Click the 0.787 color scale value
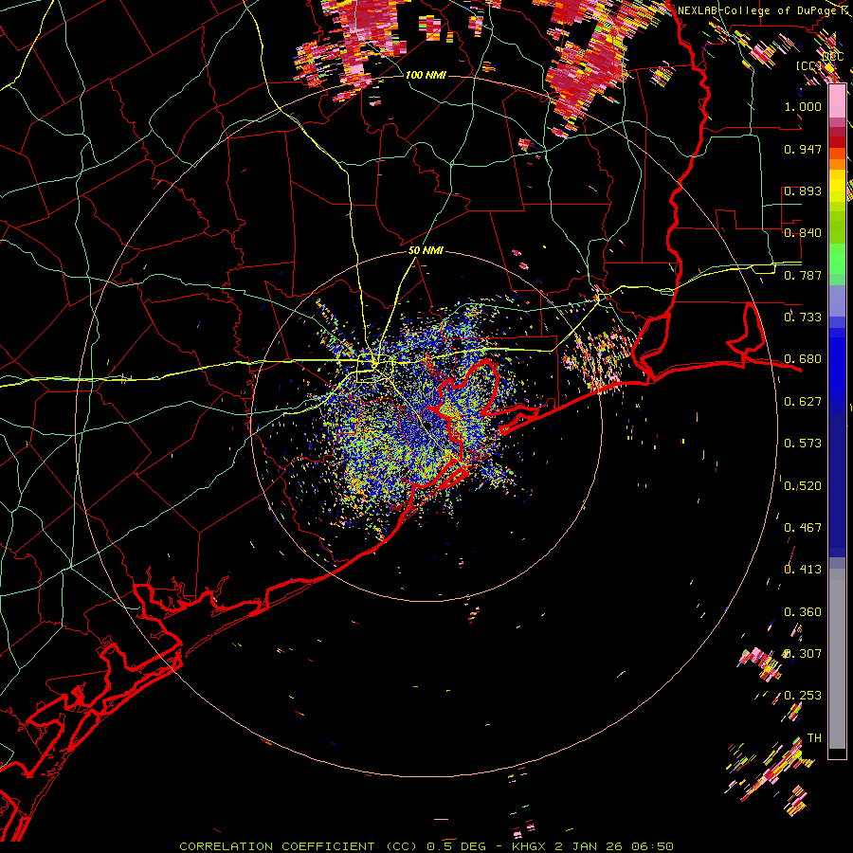Viewport: 853px width, 853px height. tap(803, 275)
